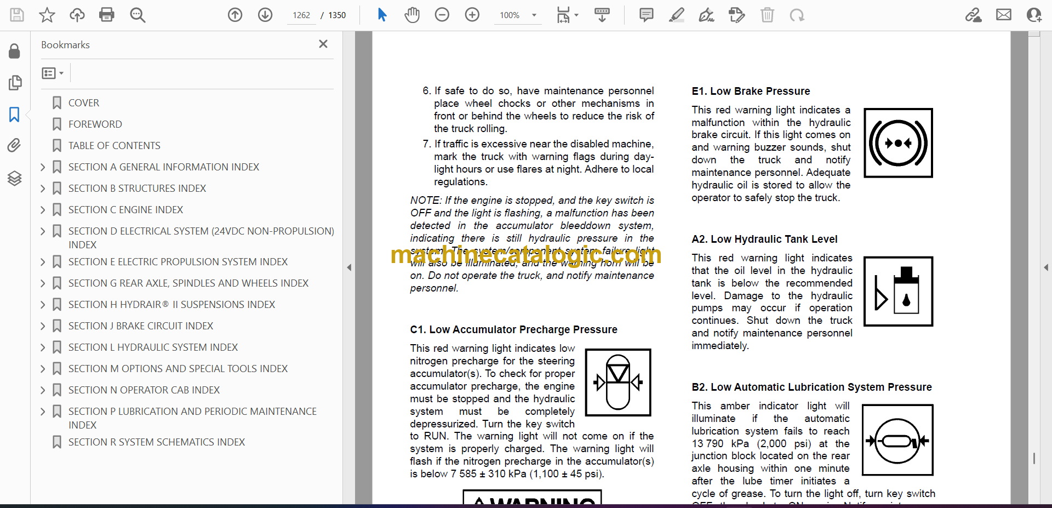The image size is (1052, 508).
Task: Select the Highlight text pen tool
Action: pos(677,15)
